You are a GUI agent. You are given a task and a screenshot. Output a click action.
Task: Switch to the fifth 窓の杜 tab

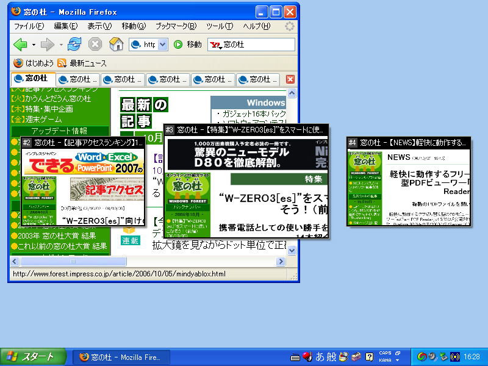click(213, 80)
